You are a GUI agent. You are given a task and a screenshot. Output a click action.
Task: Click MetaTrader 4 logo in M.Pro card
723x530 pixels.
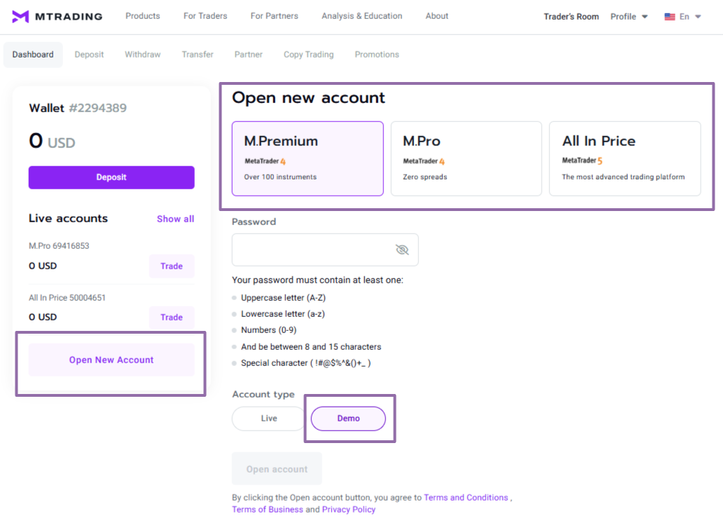(424, 161)
